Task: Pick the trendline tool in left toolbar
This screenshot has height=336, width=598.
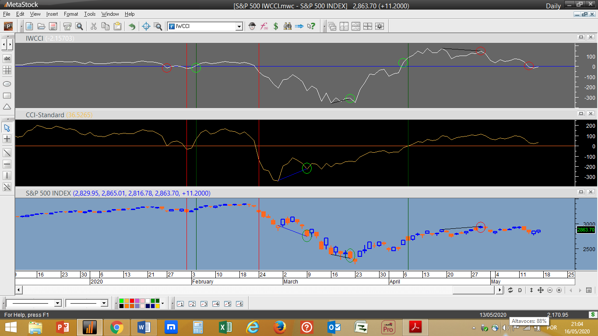Action: [7, 153]
